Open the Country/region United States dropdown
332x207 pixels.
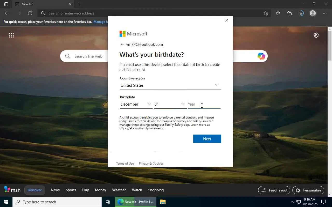point(170,85)
